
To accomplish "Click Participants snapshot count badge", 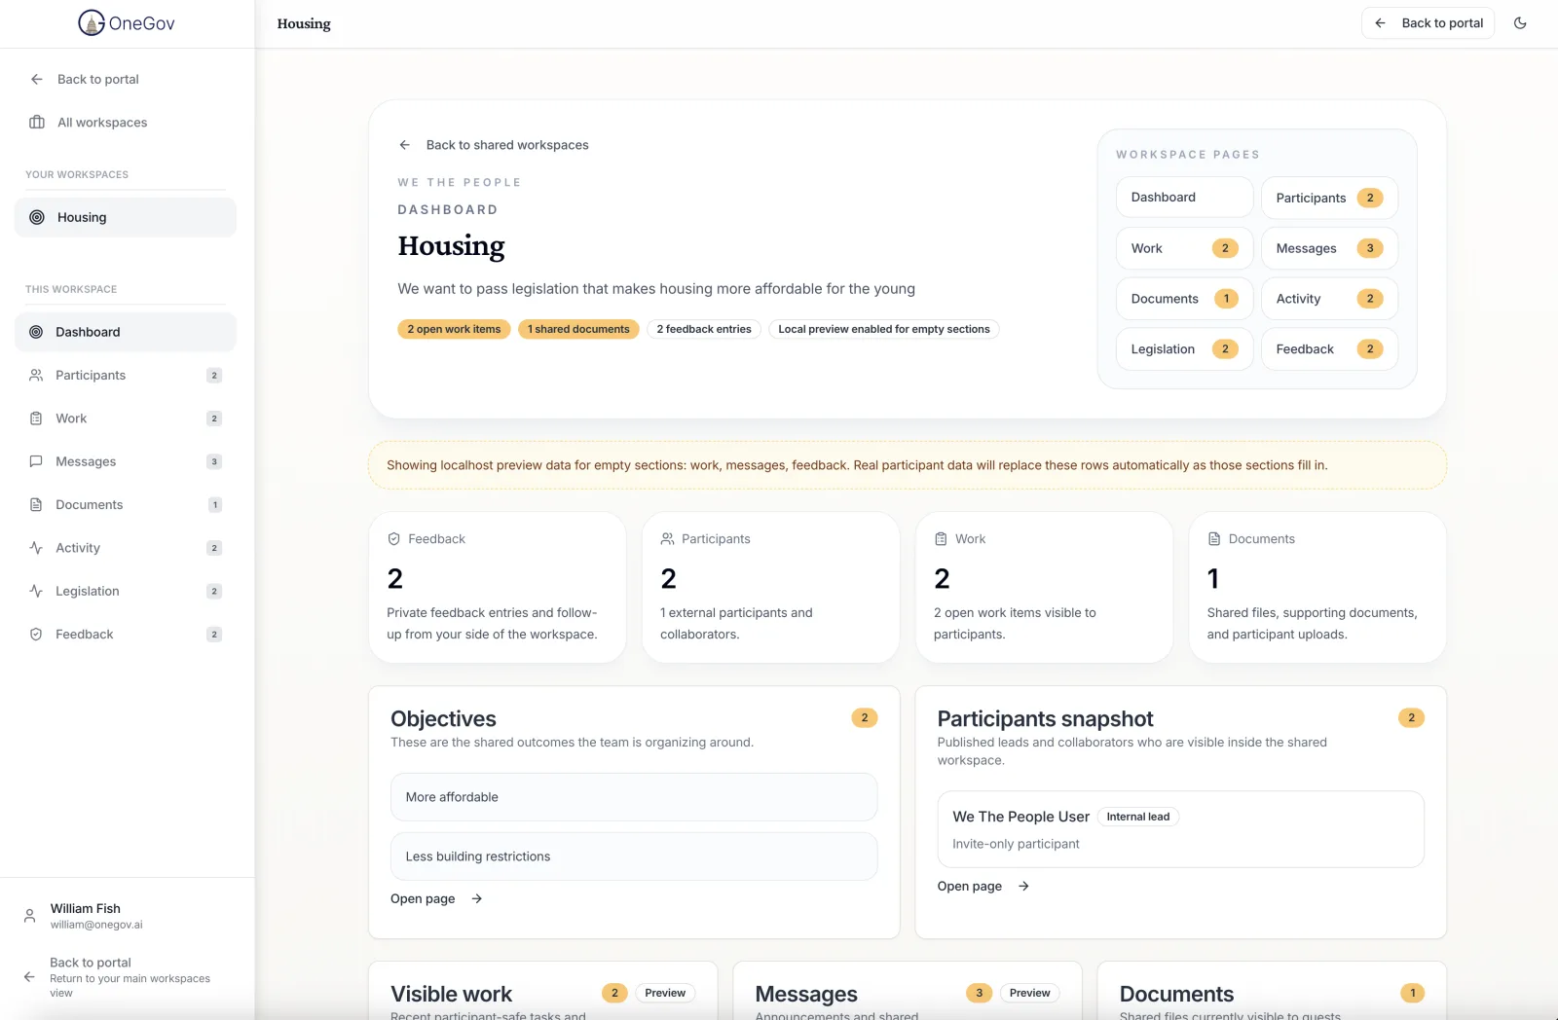I will (x=1411, y=717).
